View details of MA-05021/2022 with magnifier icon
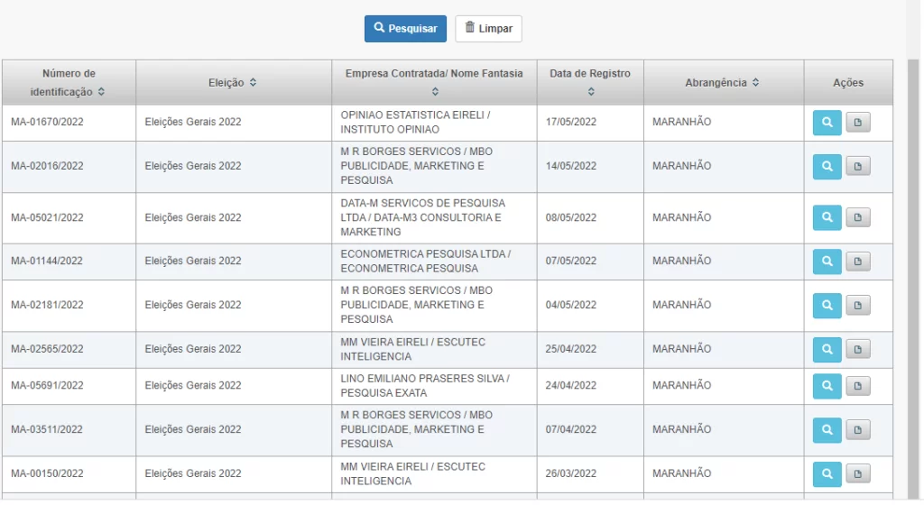This screenshot has width=924, height=505. [827, 217]
